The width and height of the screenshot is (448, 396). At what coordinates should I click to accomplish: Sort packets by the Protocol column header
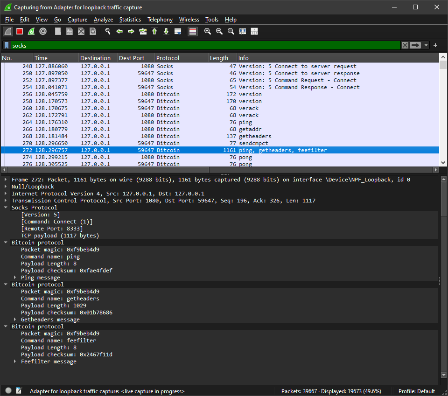pyautogui.click(x=182, y=58)
